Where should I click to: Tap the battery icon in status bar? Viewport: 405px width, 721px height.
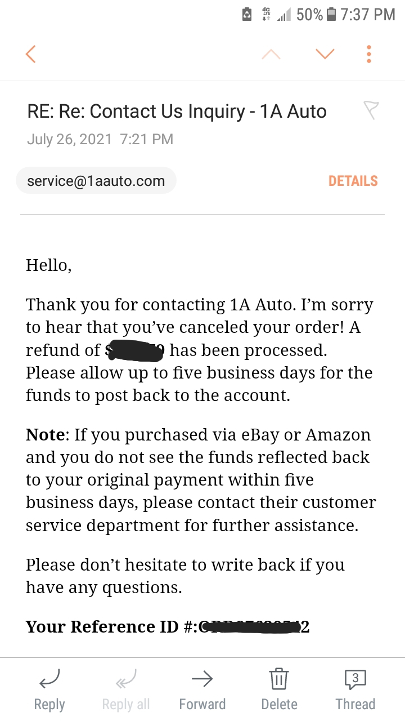(331, 15)
